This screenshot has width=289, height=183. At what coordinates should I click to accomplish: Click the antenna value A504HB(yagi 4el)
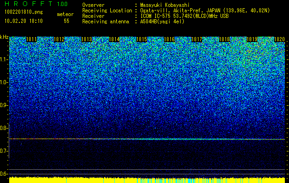coord(162,22)
